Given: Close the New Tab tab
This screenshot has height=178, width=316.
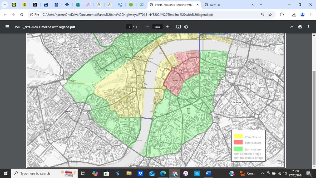Looking at the screenshot, I should (253, 5).
